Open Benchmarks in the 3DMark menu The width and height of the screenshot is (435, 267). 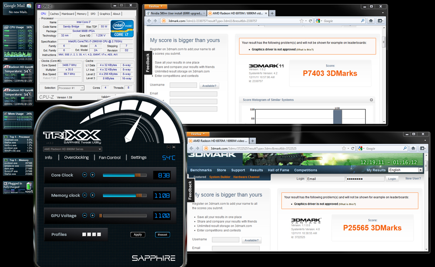tap(201, 170)
